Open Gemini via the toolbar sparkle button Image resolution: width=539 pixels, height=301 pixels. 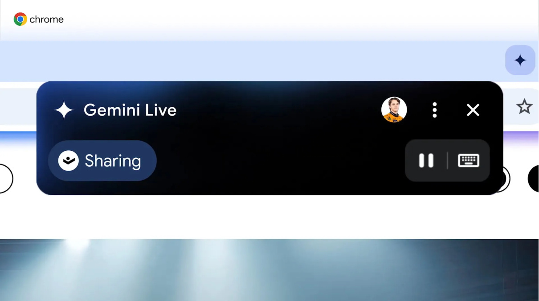coord(520,60)
